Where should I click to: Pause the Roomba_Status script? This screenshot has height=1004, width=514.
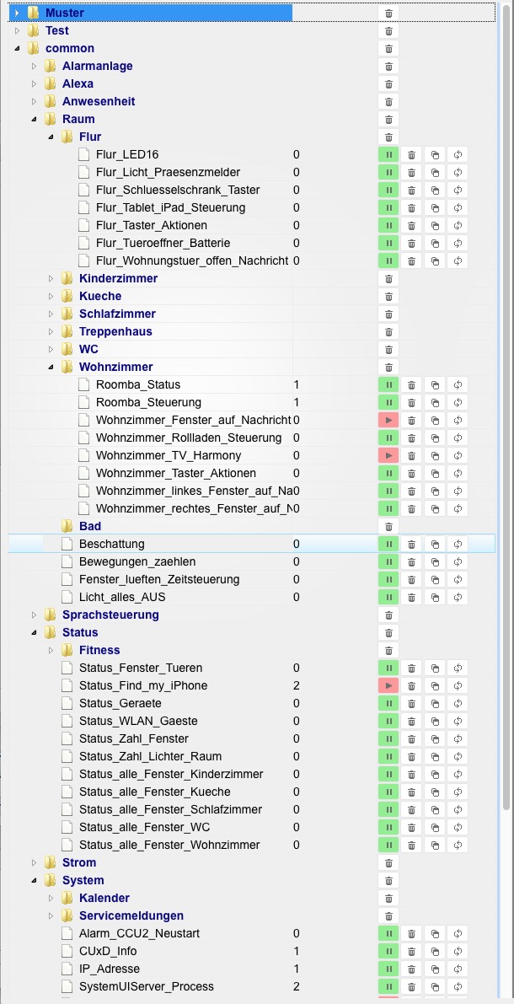(x=388, y=384)
